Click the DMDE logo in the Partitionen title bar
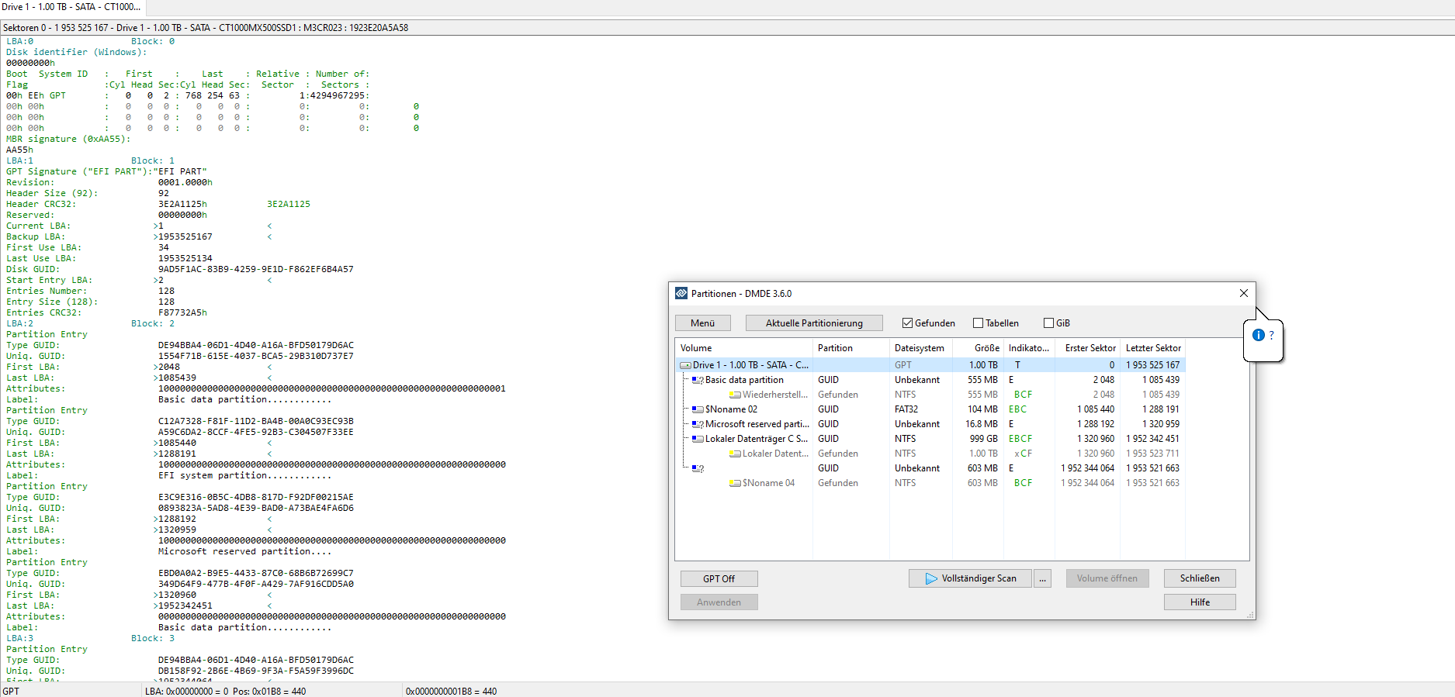 (x=681, y=293)
